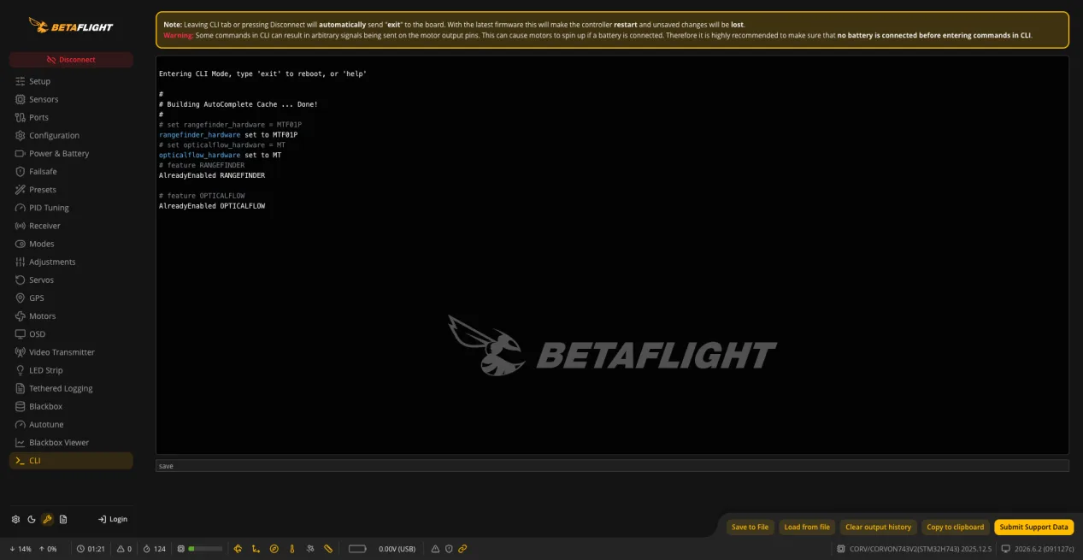The width and height of the screenshot is (1083, 560).
Task: Click the 2026.6.2 configurator version text
Action: [x=1045, y=548]
